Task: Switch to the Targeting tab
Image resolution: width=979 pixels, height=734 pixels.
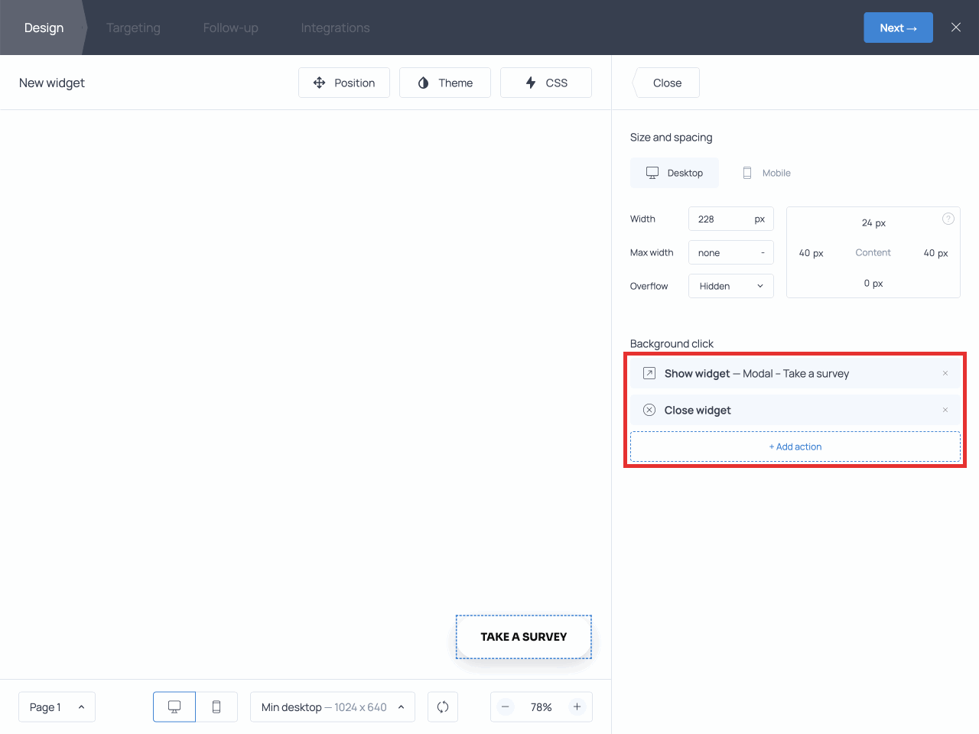Action: (133, 28)
